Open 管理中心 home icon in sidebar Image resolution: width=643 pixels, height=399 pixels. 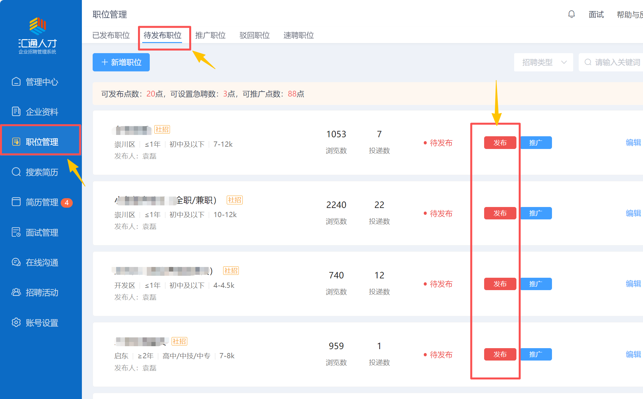pyautogui.click(x=16, y=81)
